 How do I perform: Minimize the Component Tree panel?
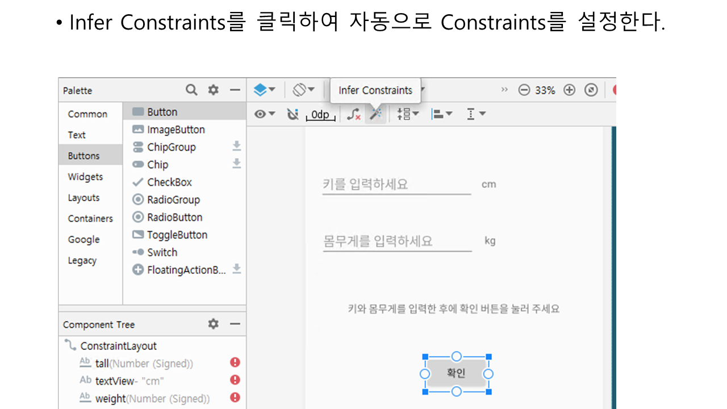235,324
